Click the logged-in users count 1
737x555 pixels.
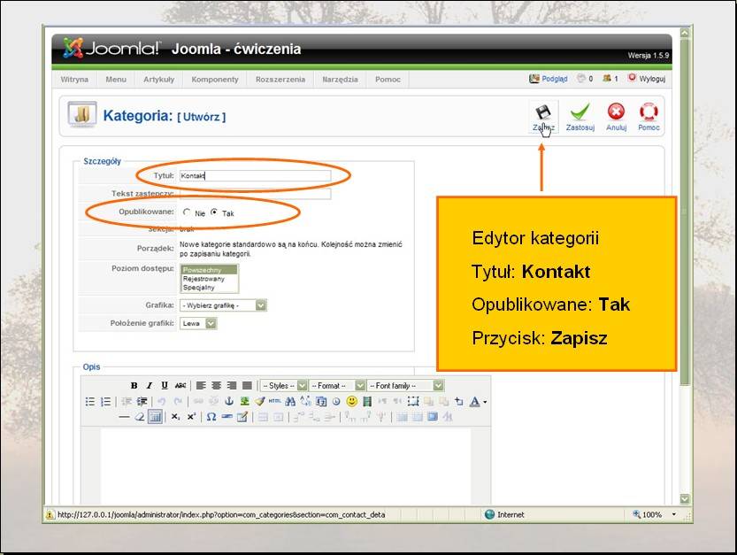coord(610,79)
